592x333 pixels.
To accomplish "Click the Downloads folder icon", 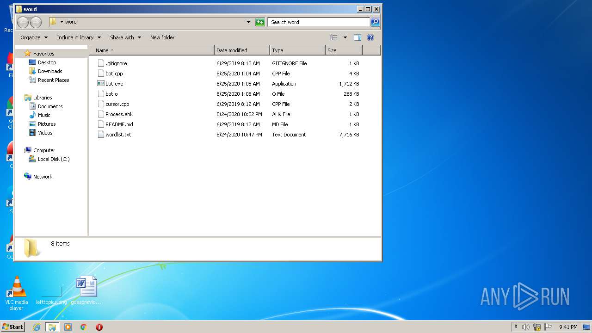I will coord(32,71).
